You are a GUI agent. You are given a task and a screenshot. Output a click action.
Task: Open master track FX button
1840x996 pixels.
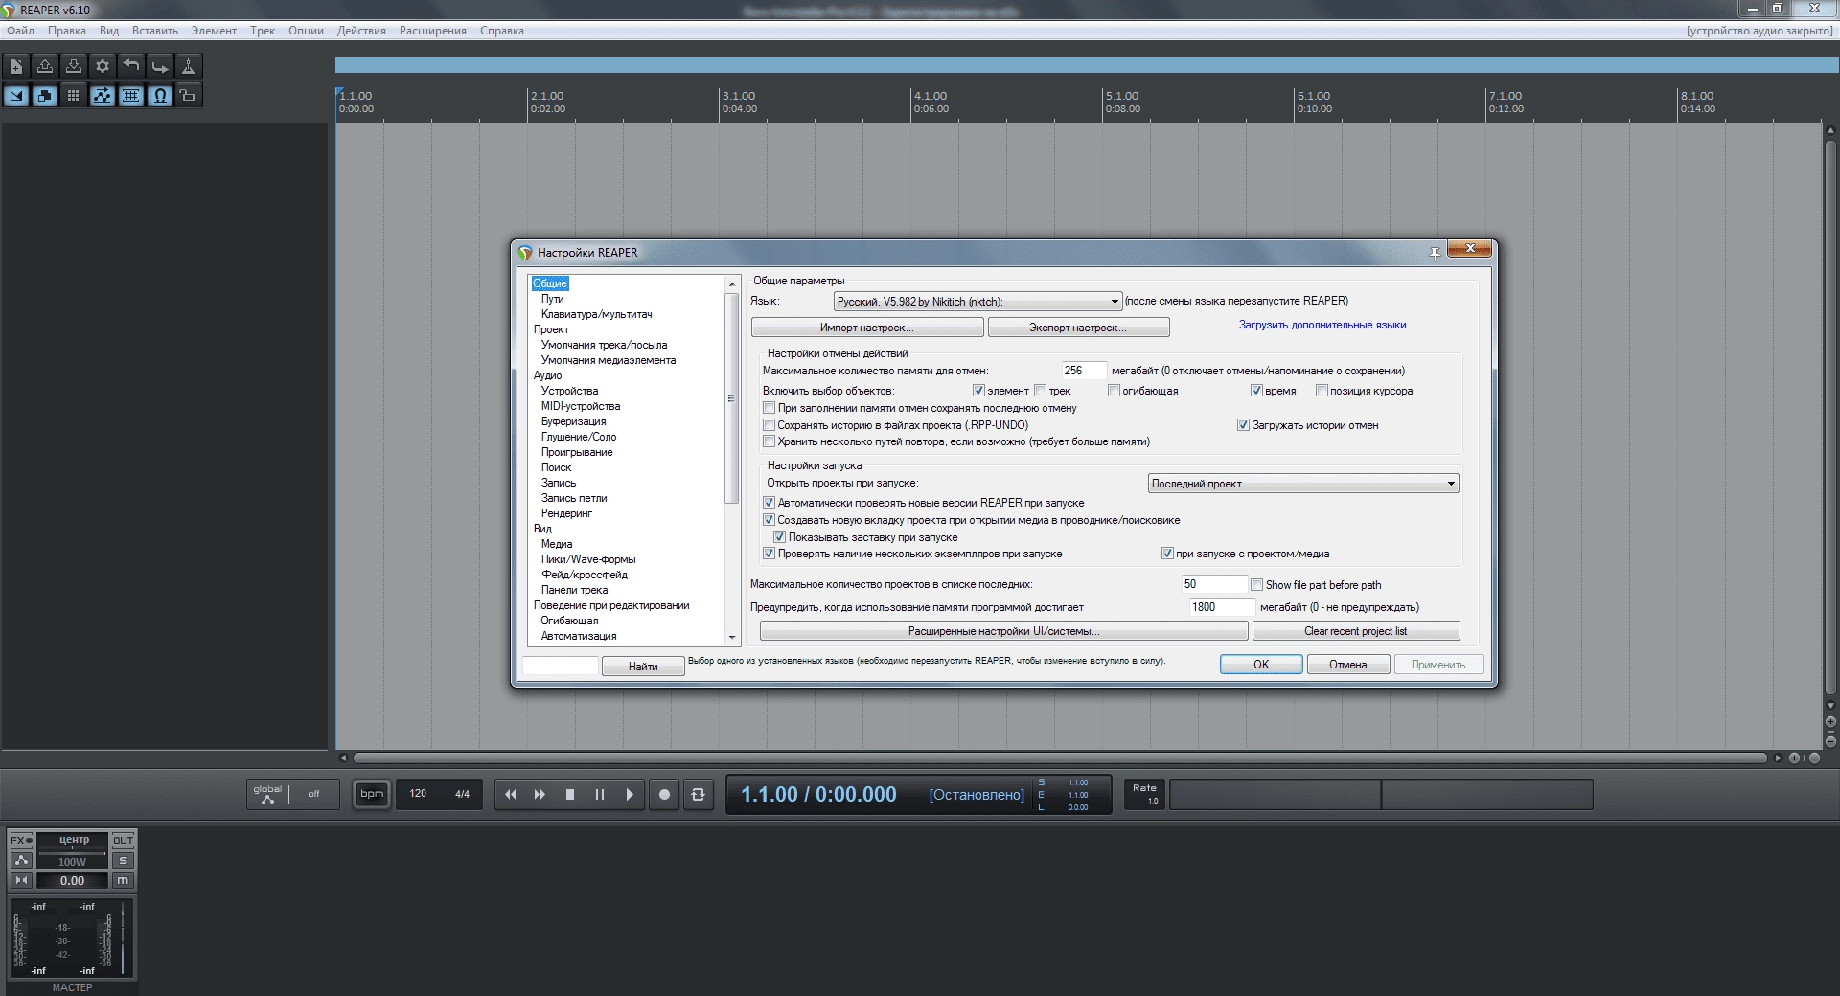[x=21, y=840]
